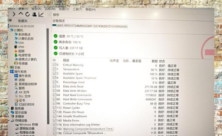Select the Data Units Written row

pyautogui.click(x=116, y=91)
